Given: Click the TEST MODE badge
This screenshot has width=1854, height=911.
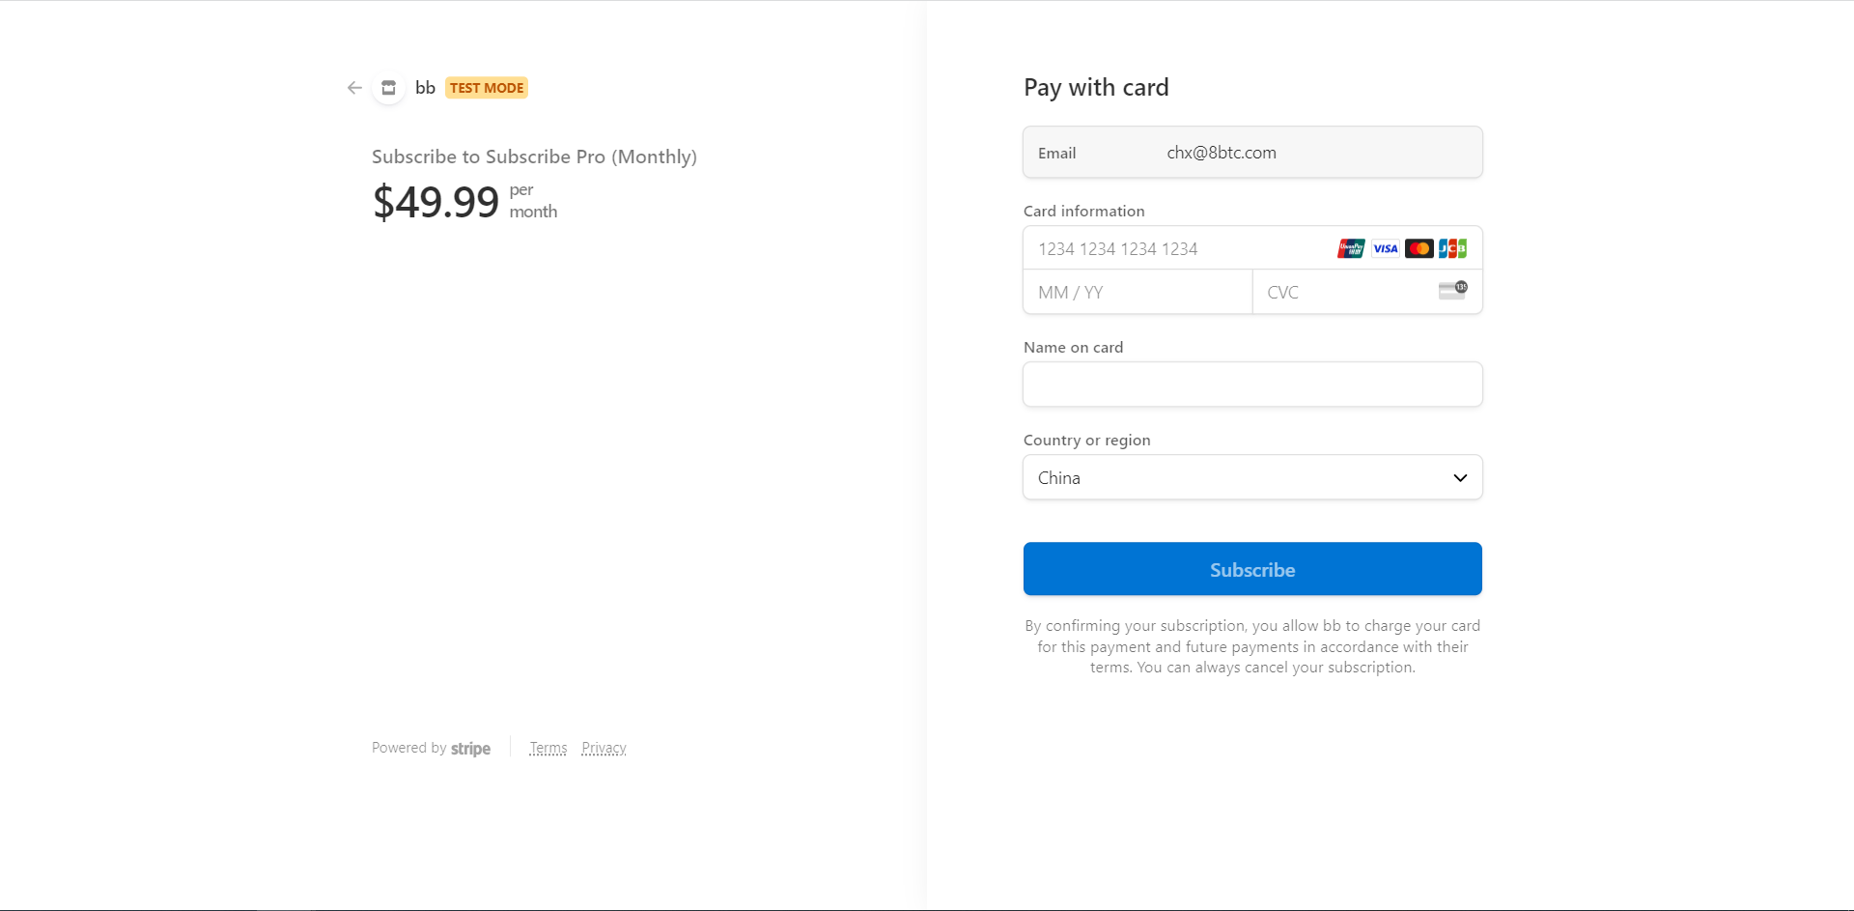Looking at the screenshot, I should (487, 88).
